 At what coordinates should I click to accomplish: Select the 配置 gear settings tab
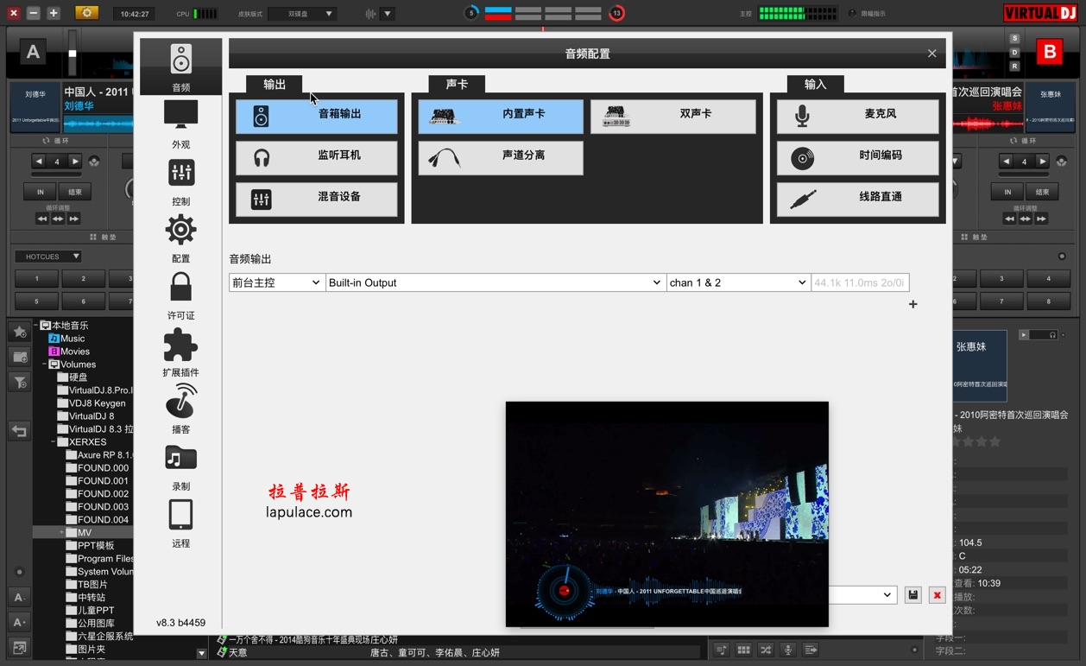coord(180,238)
